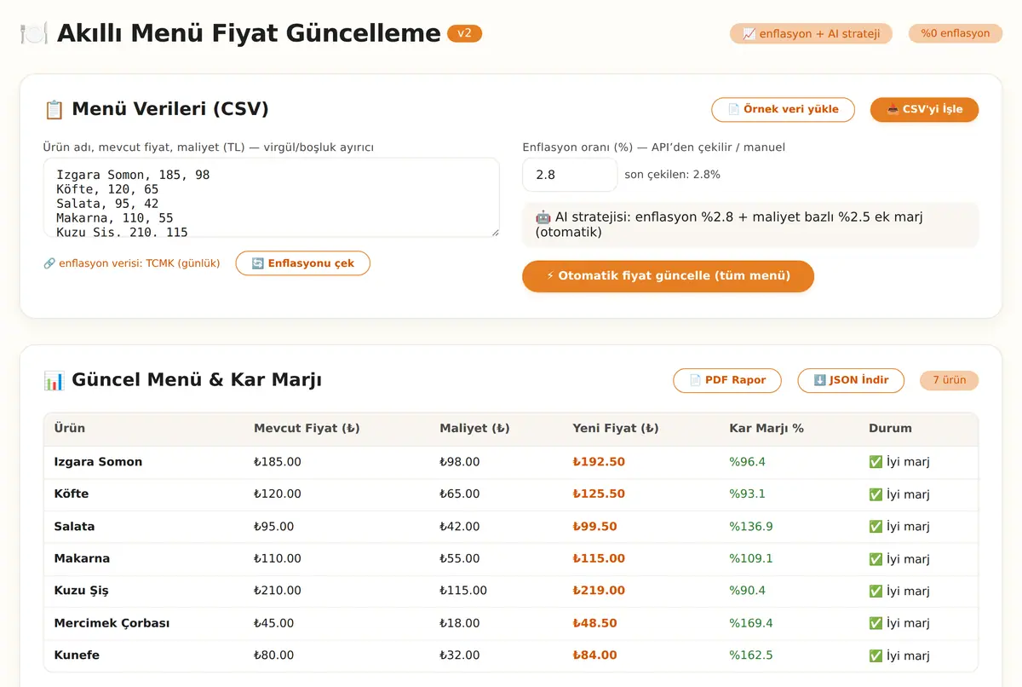Click the plate and cutlery logo icon
The width and height of the screenshot is (1022, 687).
(x=34, y=33)
